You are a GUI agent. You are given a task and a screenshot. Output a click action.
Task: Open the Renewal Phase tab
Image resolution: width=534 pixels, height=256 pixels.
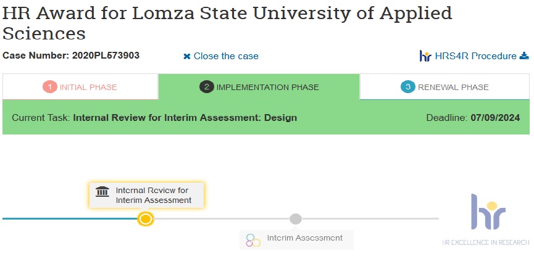tap(444, 87)
